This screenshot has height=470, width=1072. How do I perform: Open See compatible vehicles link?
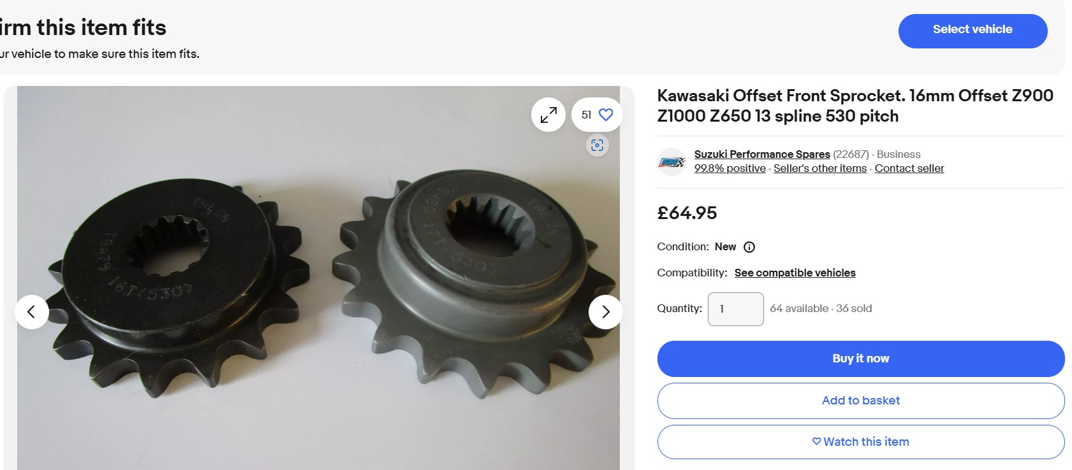point(795,273)
